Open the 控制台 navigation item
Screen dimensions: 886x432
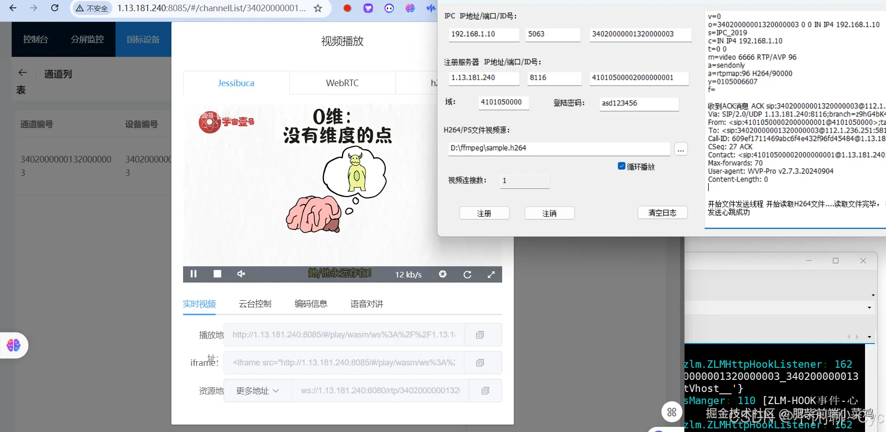(35, 40)
